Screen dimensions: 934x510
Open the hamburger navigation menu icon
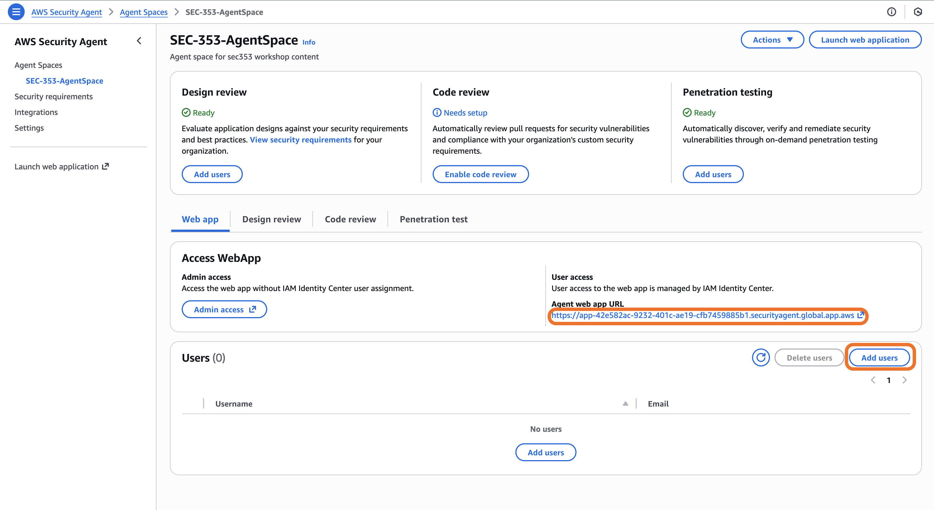tap(16, 12)
